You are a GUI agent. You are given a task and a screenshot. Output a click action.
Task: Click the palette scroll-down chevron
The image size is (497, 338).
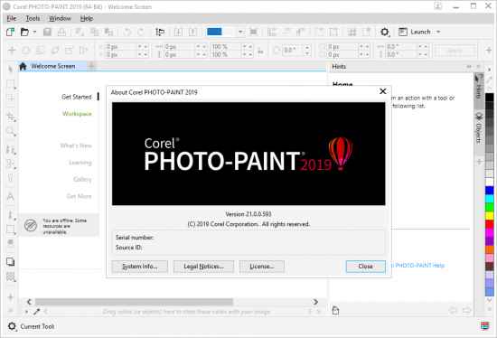[490, 300]
